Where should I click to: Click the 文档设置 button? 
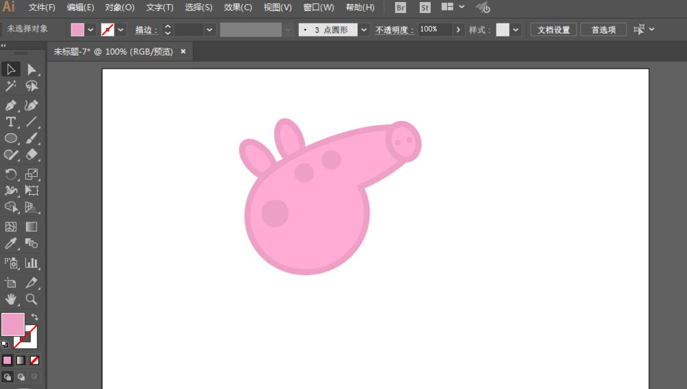click(553, 30)
